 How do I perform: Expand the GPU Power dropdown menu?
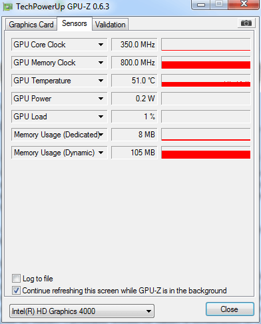[x=101, y=99]
